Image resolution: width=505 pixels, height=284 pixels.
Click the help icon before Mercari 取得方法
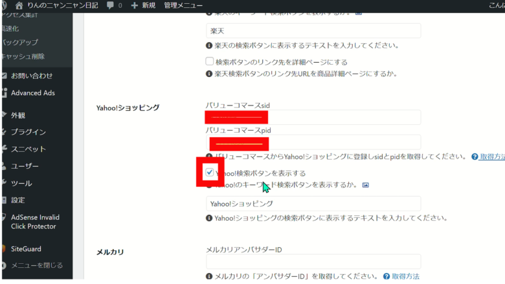coord(386,276)
